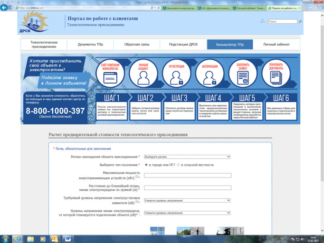
Task: Open required voltage level dropdown for applicant
Action: click(187, 200)
